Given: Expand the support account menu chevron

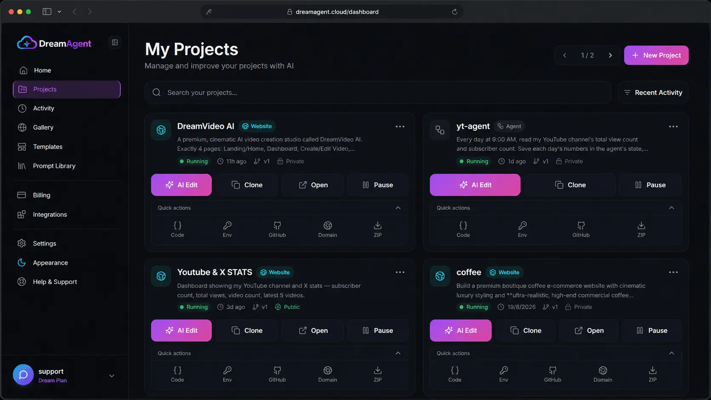Looking at the screenshot, I should tap(112, 376).
